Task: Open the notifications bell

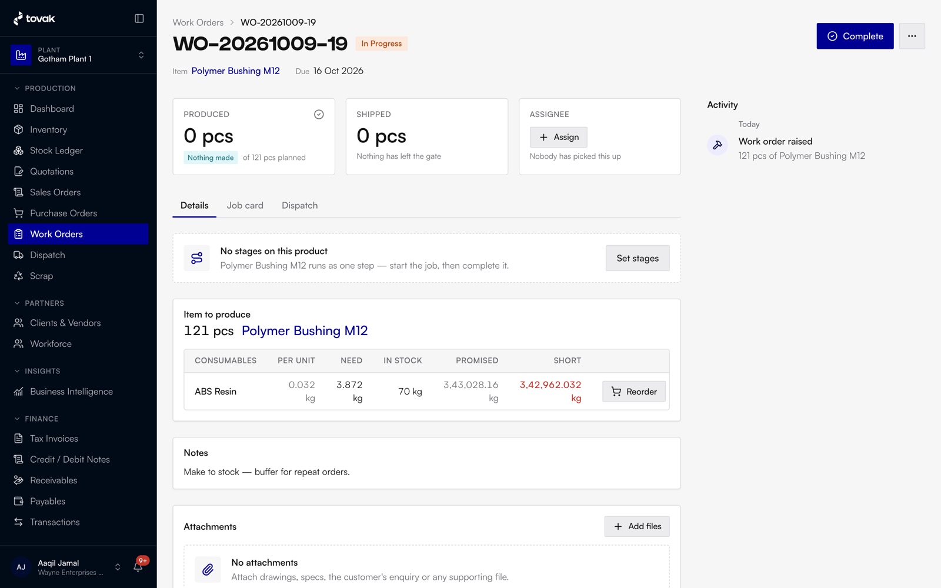Action: point(139,567)
